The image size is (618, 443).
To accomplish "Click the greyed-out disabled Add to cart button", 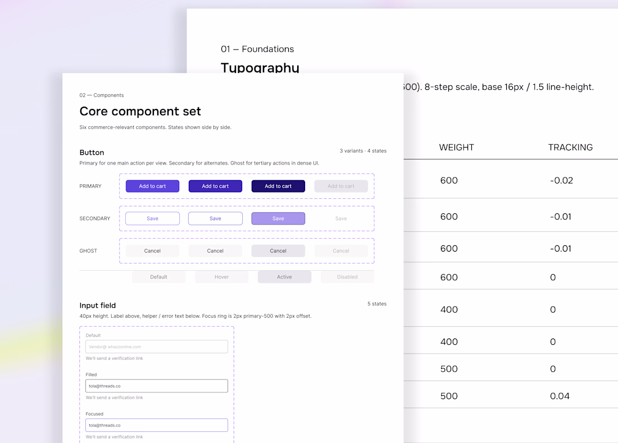I will [341, 186].
